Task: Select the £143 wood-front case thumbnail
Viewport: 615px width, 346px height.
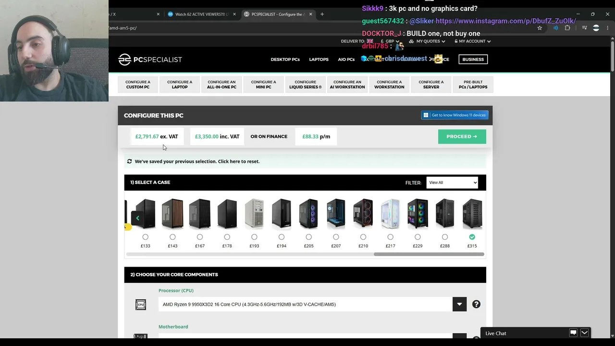Action: [x=172, y=213]
